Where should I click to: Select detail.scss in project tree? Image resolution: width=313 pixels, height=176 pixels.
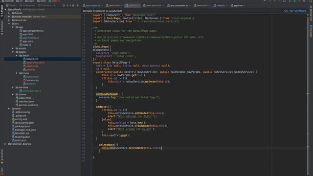31,66
